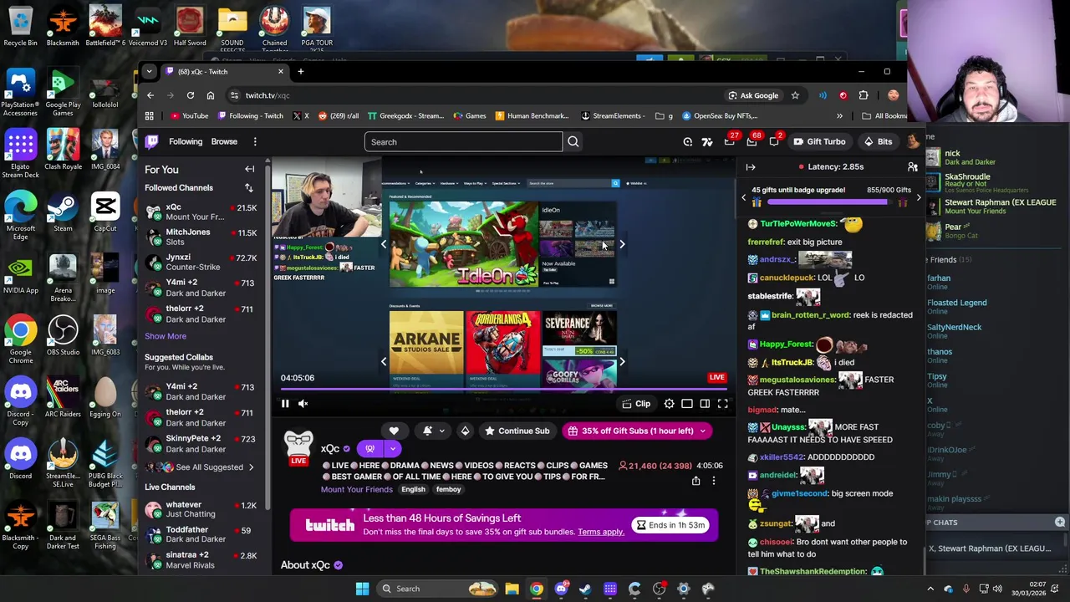Expand the purple arrow beside xQc name
The height and width of the screenshot is (602, 1070).
click(392, 449)
